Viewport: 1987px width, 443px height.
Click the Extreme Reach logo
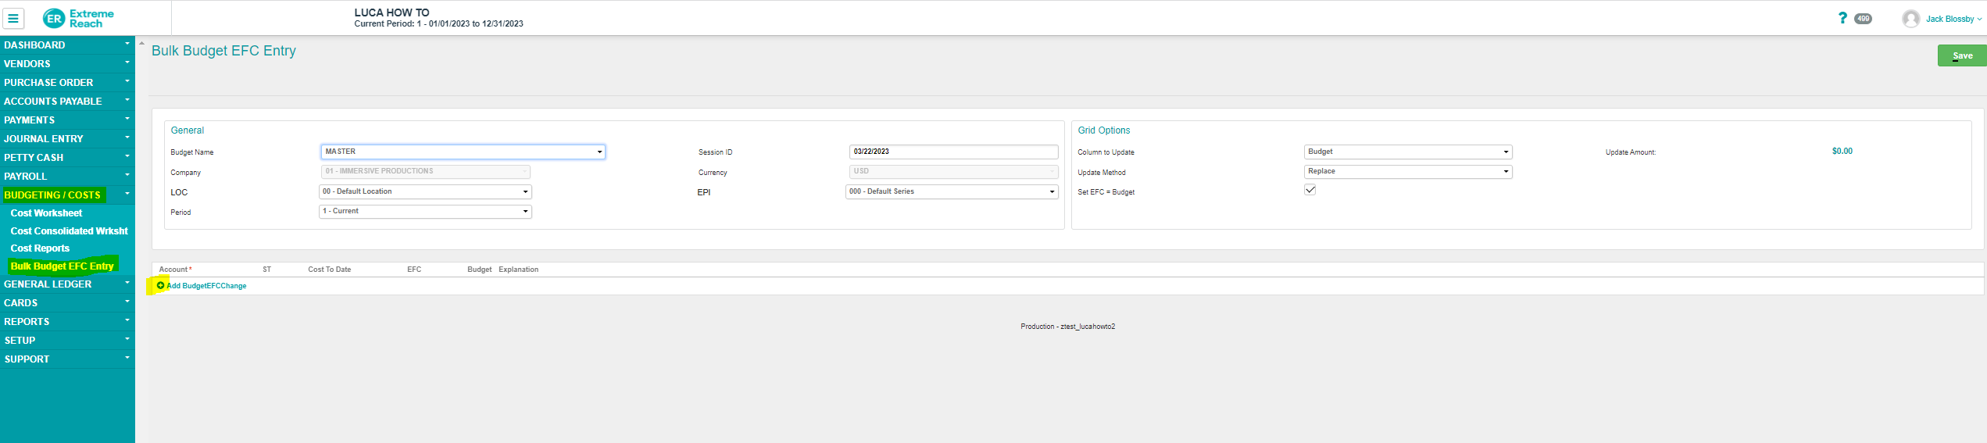click(x=78, y=18)
